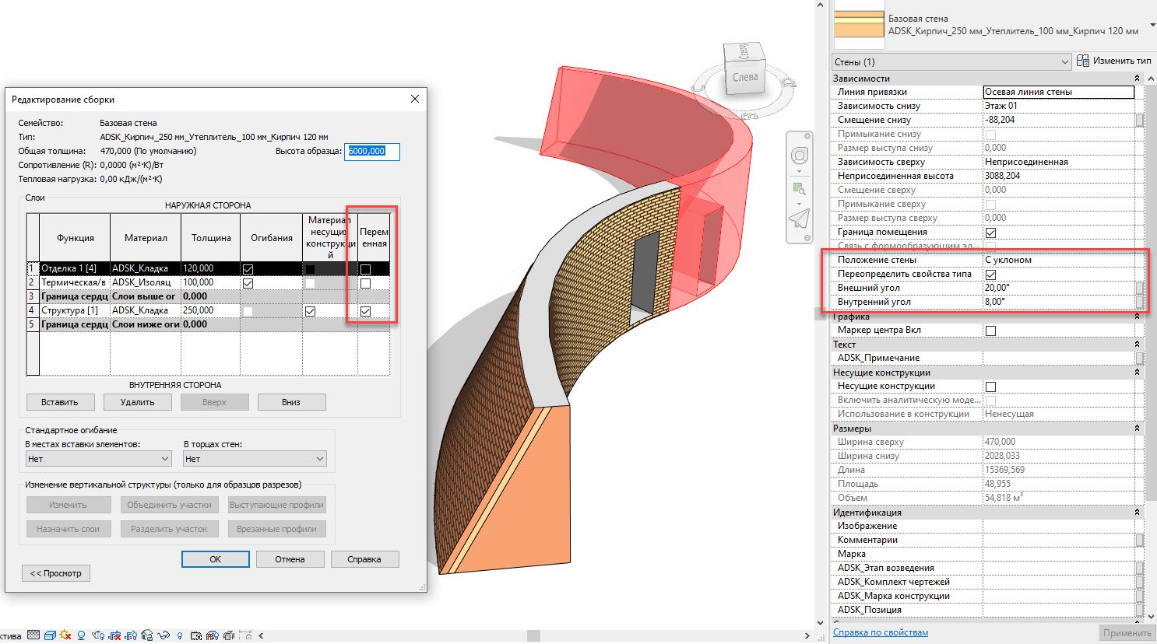Uncheck 'Переопределить свойства типа' checkbox
The width and height of the screenshot is (1157, 644).
(990, 275)
